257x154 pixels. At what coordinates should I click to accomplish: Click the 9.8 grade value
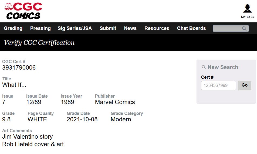click(6, 119)
